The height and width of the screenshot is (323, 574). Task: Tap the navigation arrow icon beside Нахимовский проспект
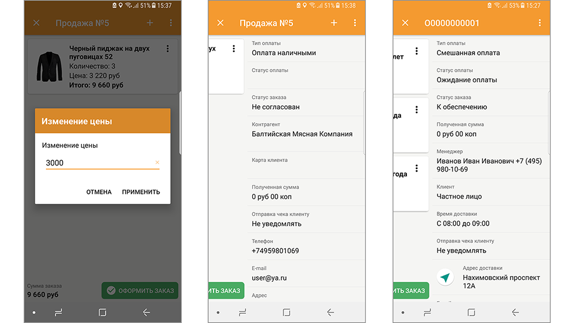[445, 277]
